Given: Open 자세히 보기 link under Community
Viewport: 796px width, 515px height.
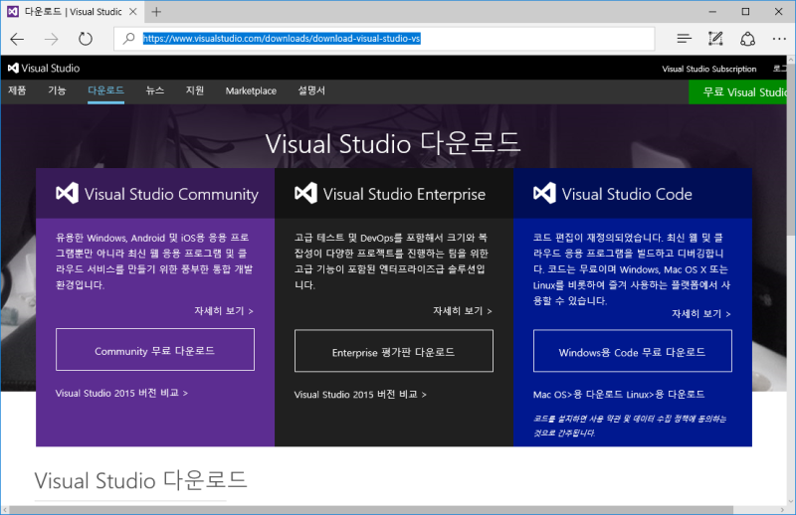Looking at the screenshot, I should 224,311.
